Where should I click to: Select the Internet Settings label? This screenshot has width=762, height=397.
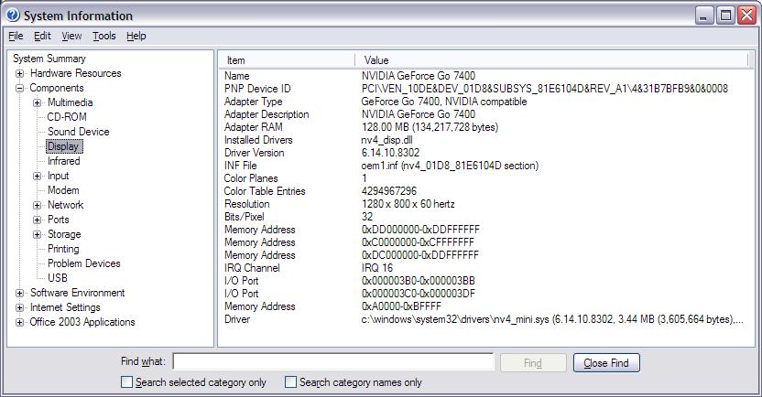click(x=65, y=307)
